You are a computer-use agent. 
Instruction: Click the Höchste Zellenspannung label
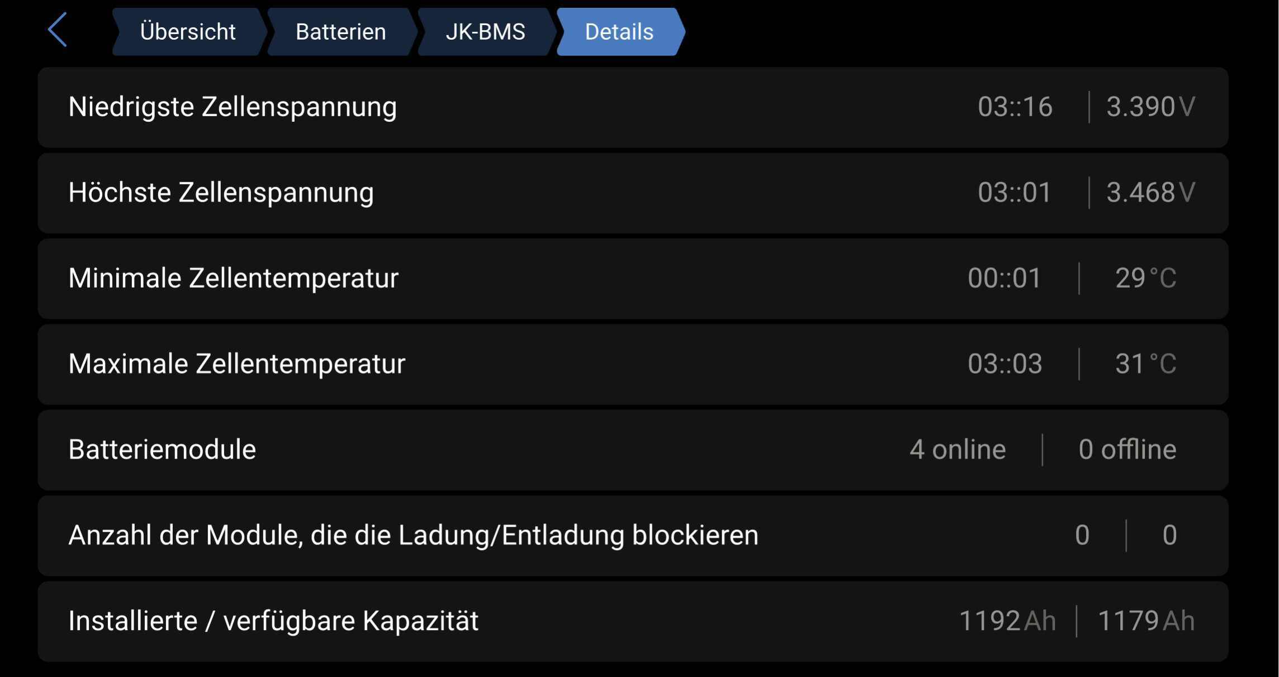click(x=221, y=193)
